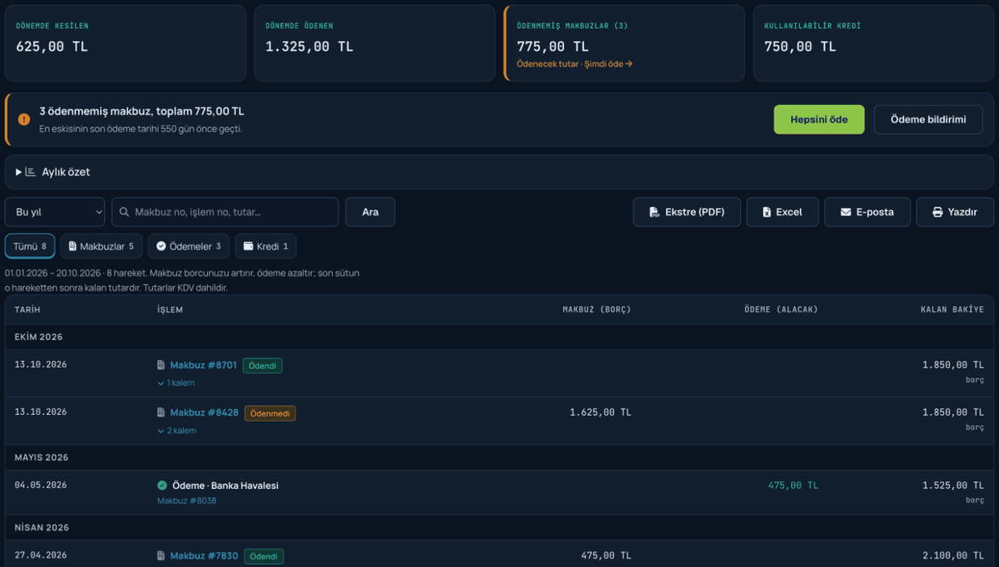Click the green check icon beside Ödeme · Banka Havalesi
The height and width of the screenshot is (567, 999).
click(x=162, y=486)
